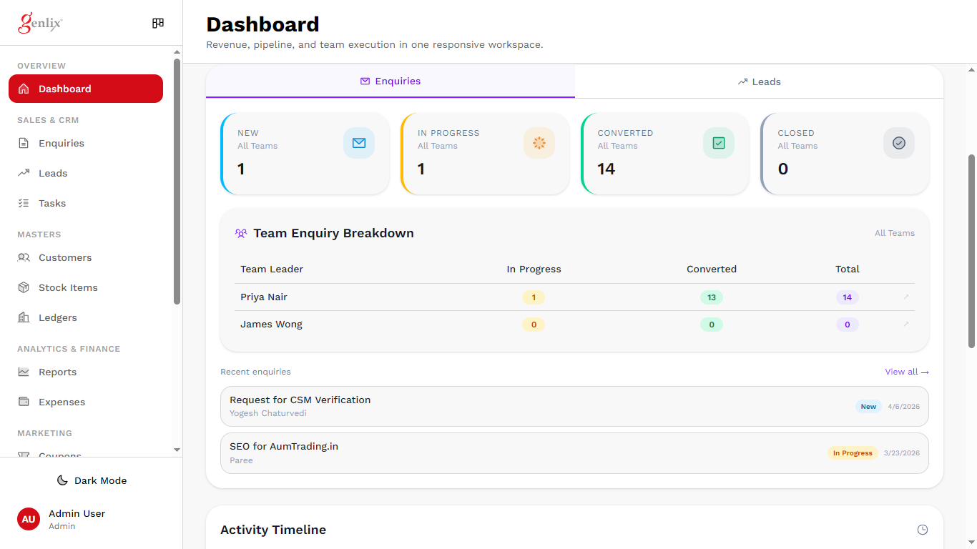Open Reports in the sidebar

pyautogui.click(x=57, y=372)
